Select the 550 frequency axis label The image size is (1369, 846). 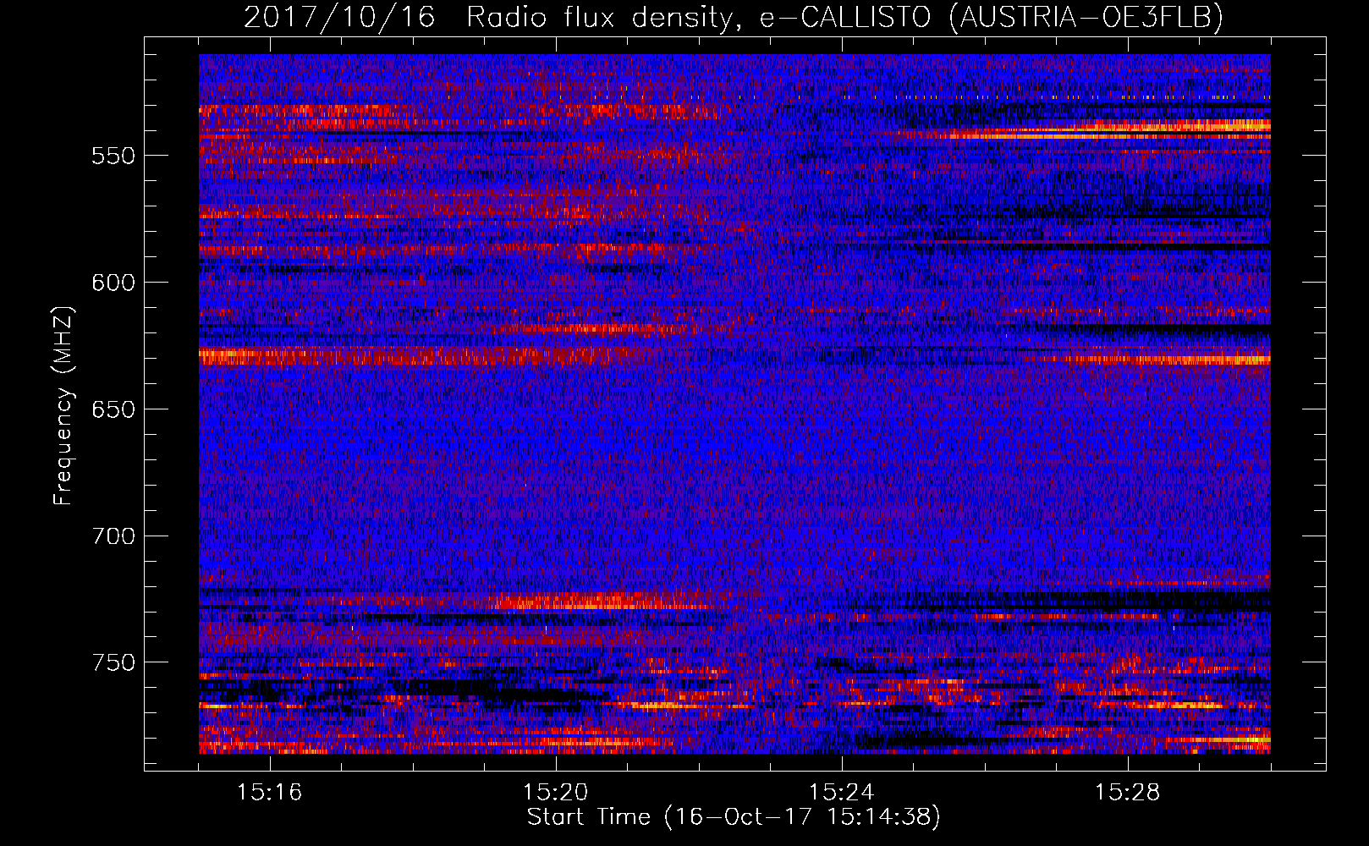click(113, 156)
